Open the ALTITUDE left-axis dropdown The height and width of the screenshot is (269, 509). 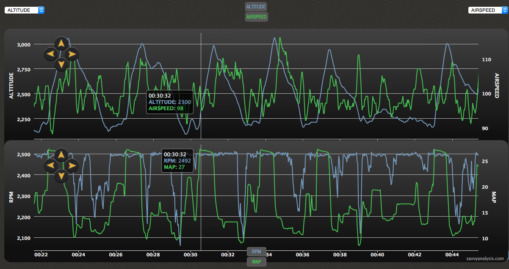25,10
